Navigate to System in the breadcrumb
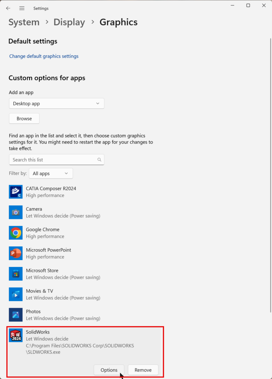Image resolution: width=272 pixels, height=379 pixels. (x=24, y=22)
